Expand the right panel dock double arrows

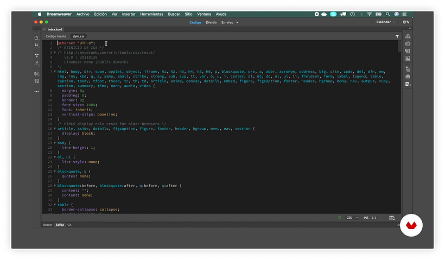click(x=410, y=28)
